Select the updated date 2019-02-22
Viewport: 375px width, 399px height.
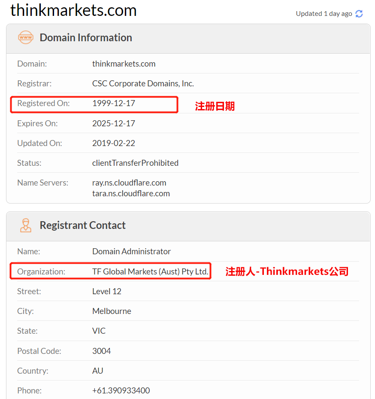click(114, 143)
